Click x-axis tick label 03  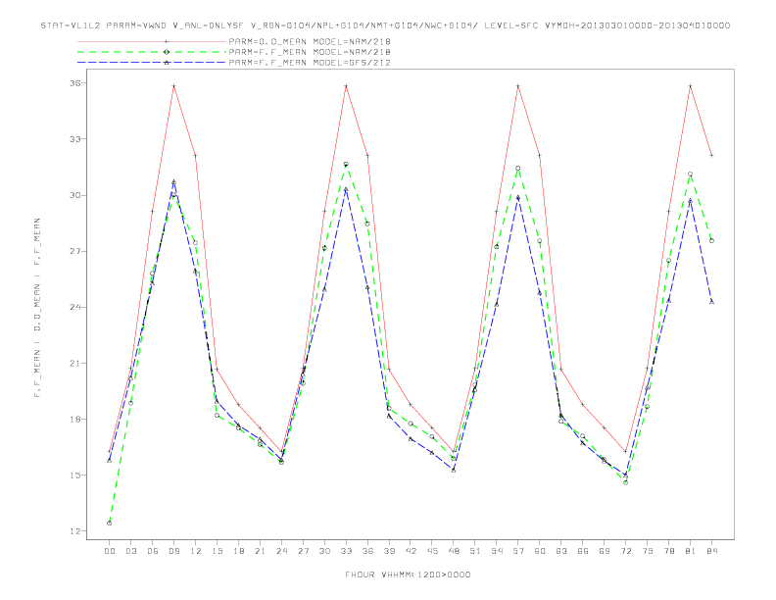coord(130,551)
